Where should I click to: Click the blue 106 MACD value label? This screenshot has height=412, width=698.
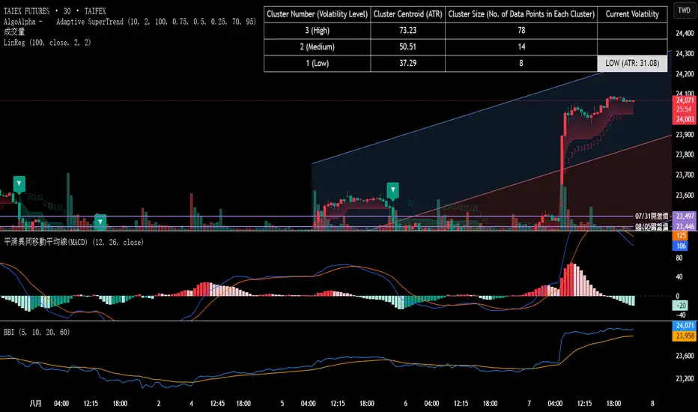680,246
